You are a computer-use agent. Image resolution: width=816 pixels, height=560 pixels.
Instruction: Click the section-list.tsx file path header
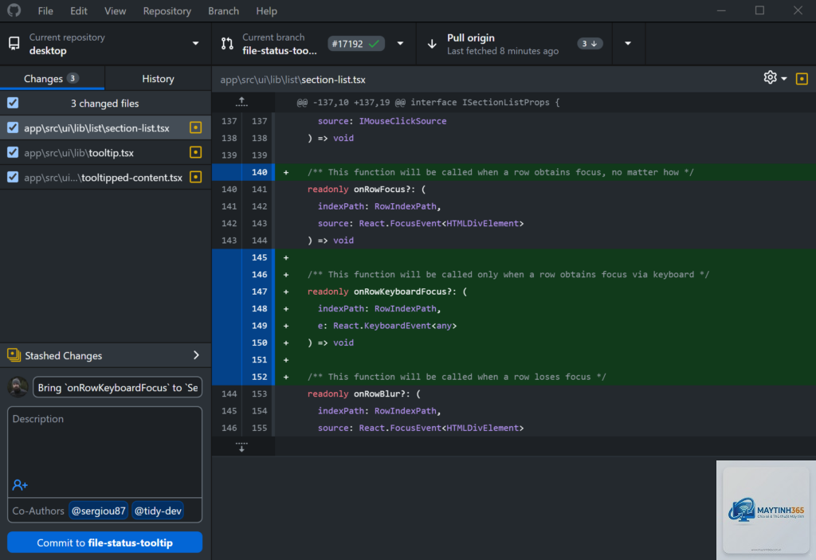click(292, 80)
